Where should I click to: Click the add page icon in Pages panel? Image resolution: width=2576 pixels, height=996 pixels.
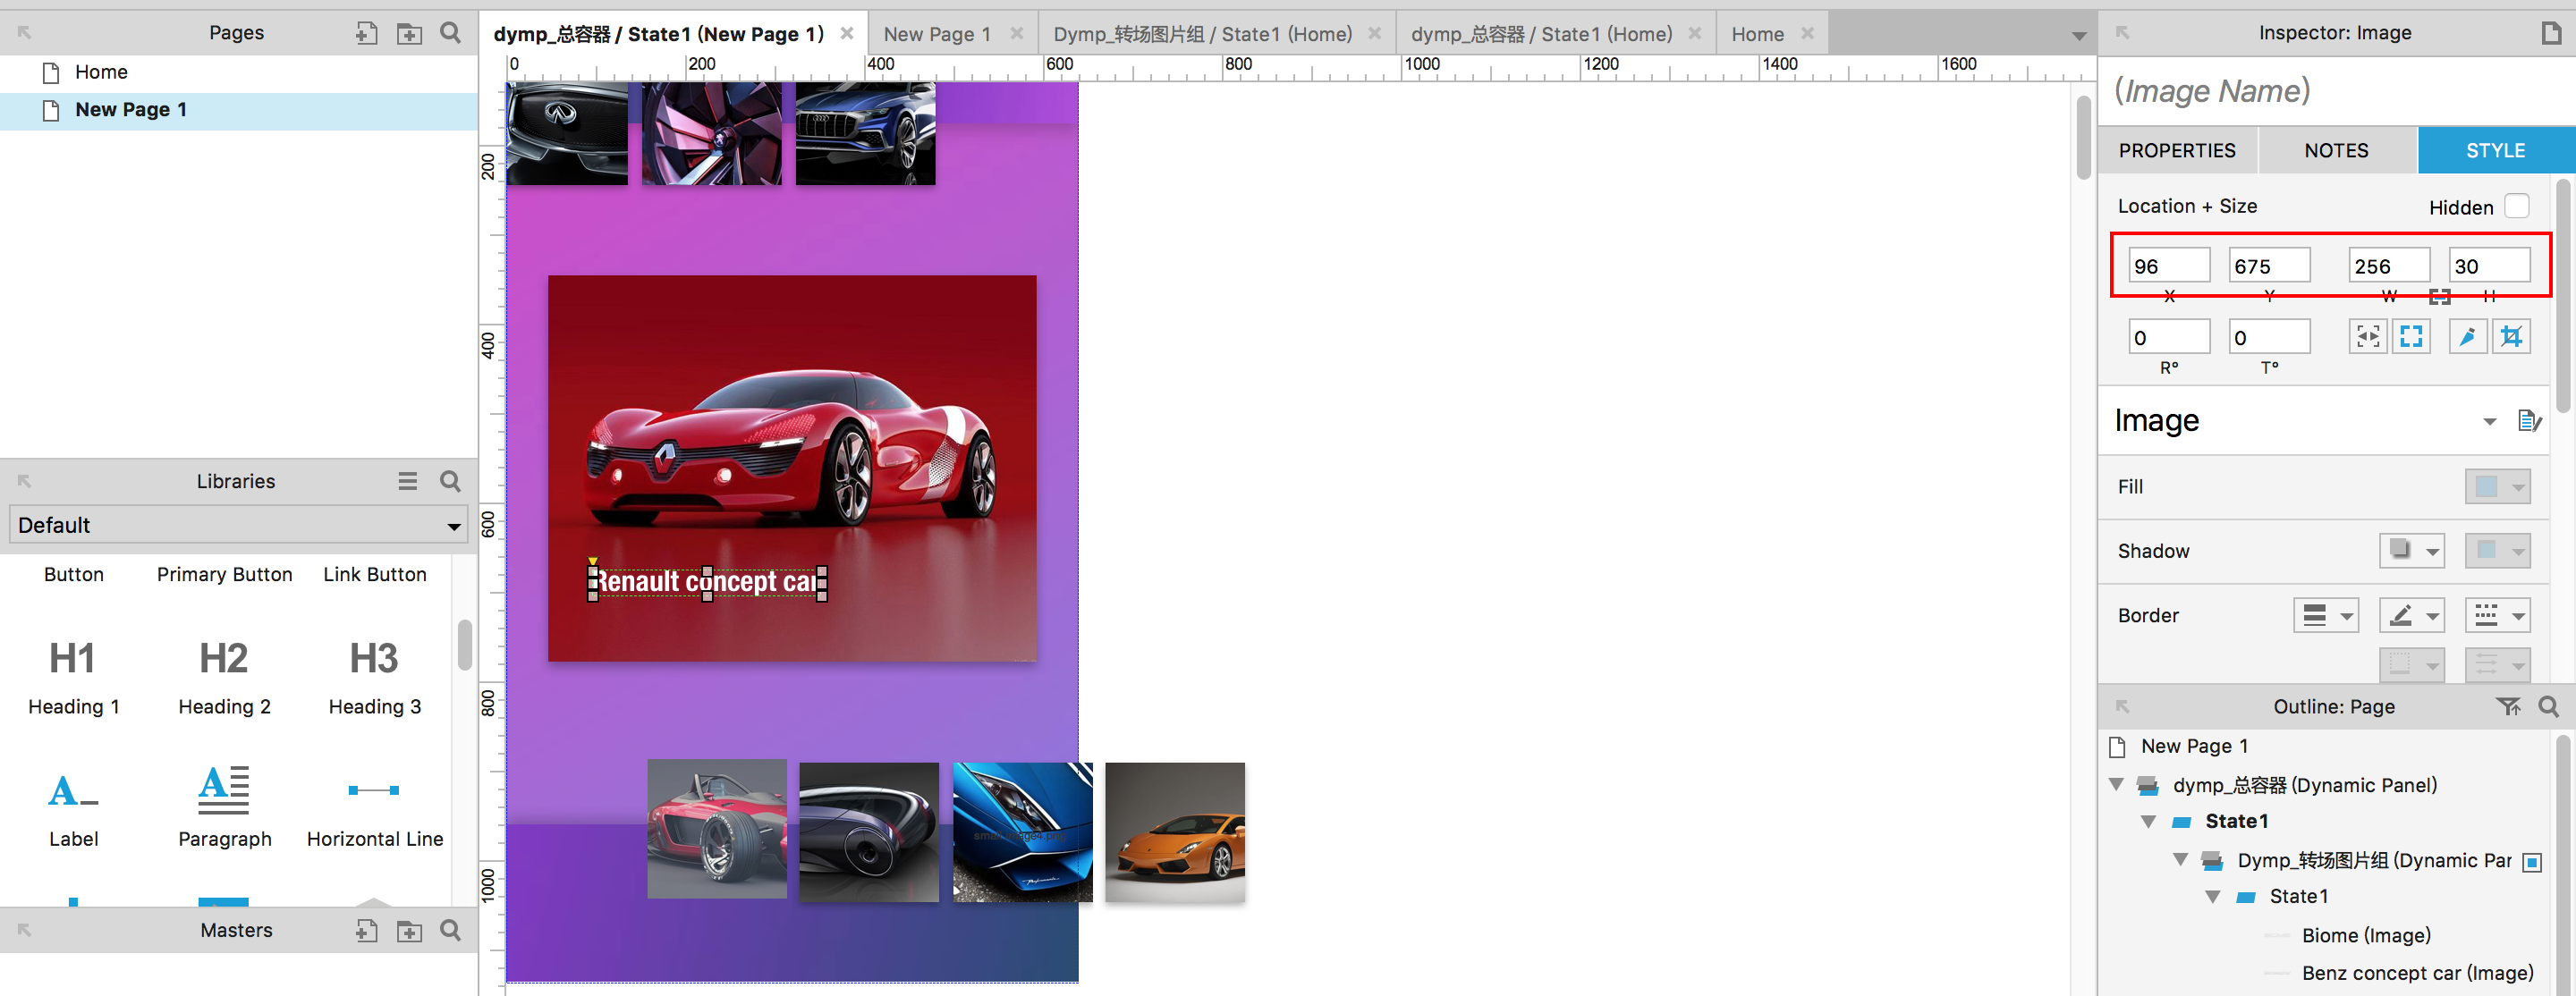pyautogui.click(x=366, y=33)
